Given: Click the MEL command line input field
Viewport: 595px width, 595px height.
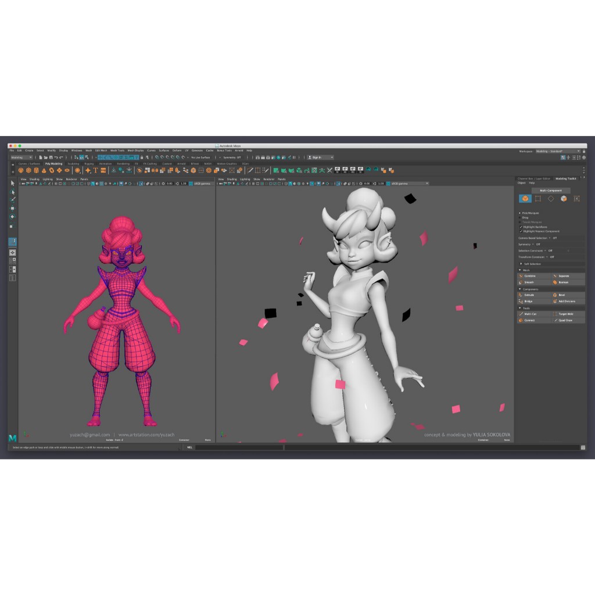Looking at the screenshot, I should (239, 447).
